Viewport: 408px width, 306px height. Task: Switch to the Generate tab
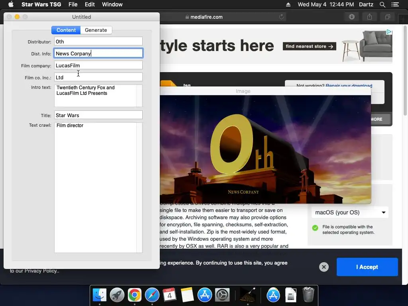point(96,30)
